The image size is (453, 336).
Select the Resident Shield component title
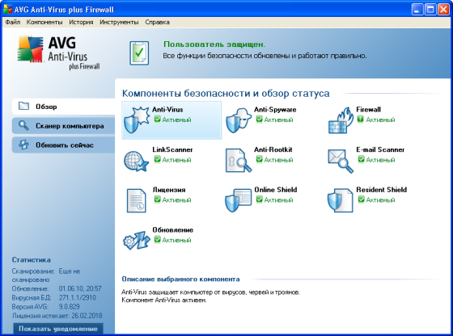click(381, 190)
